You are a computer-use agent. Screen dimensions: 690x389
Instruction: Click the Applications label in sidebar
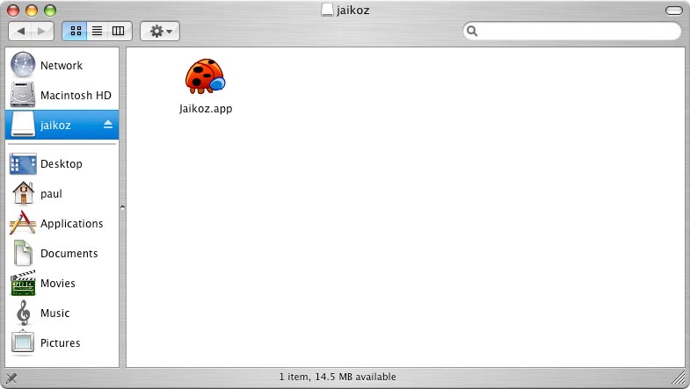pos(72,224)
